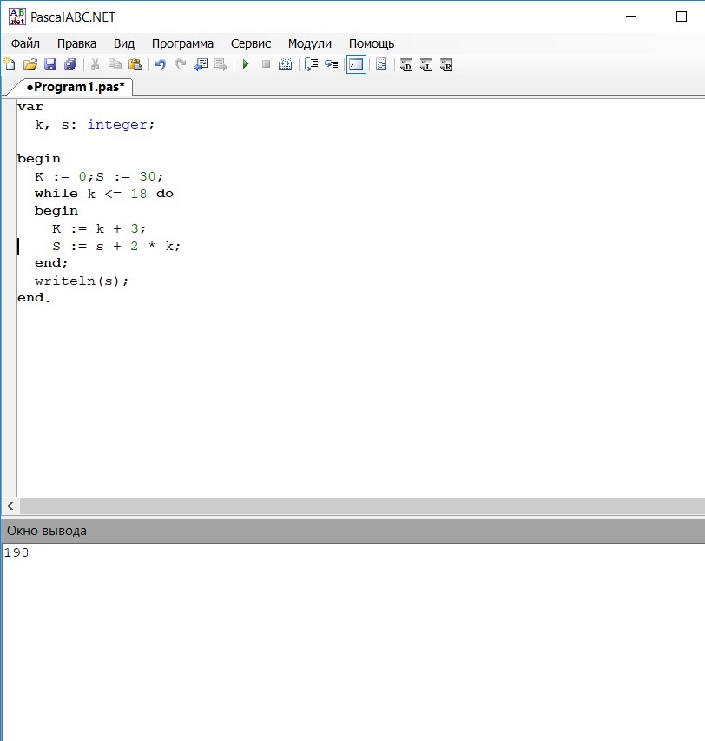Copy selection with the Copy icon

tap(115, 64)
